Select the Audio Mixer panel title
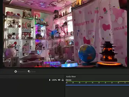The image size is (129, 97). (x=71, y=77)
